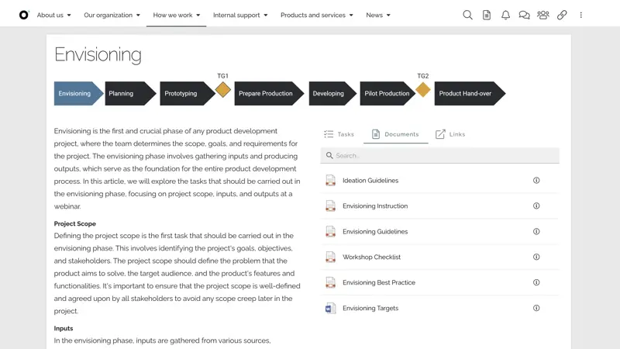Click the Ideation Guidelines file icon
This screenshot has height=349, width=620.
tap(331, 181)
